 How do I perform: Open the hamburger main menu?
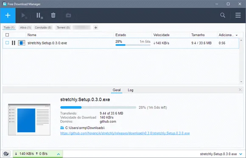(x=238, y=15)
